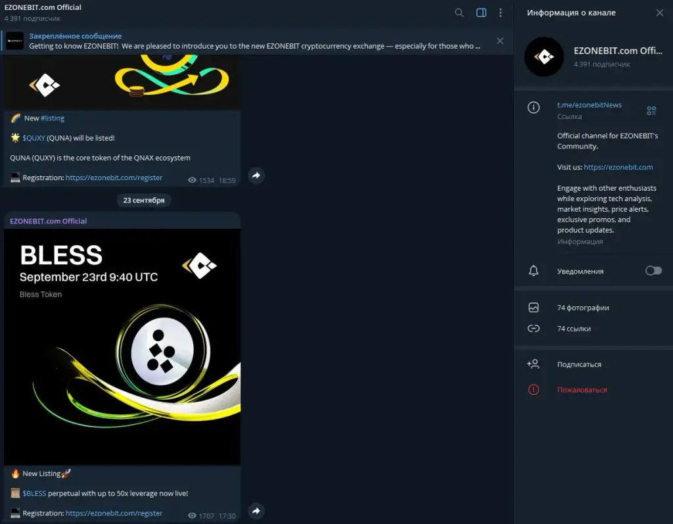Click the 18:59 timestamp on QUXY post
The image size is (673, 524).
(227, 180)
